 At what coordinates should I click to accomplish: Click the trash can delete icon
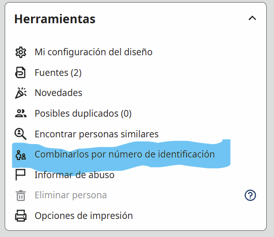click(x=21, y=196)
